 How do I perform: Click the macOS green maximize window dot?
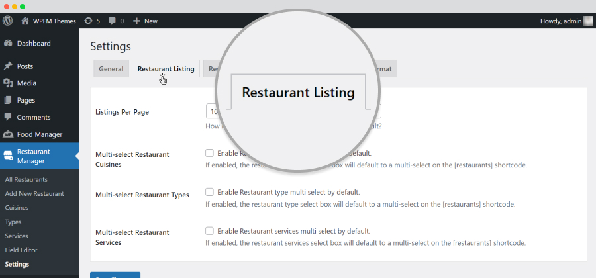[x=23, y=7]
